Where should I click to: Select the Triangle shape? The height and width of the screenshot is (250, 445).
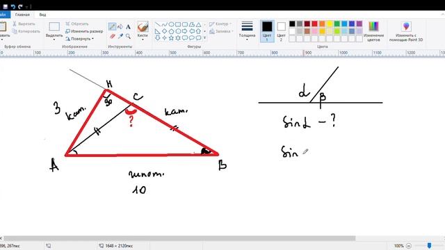click(198, 25)
